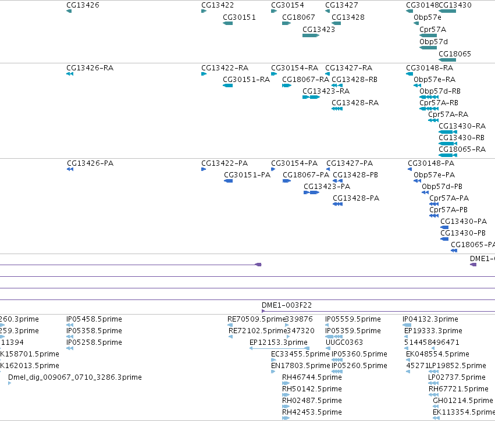Select the CG13423-RA transcript label
The height and width of the screenshot is (421, 495).
pos(326,91)
